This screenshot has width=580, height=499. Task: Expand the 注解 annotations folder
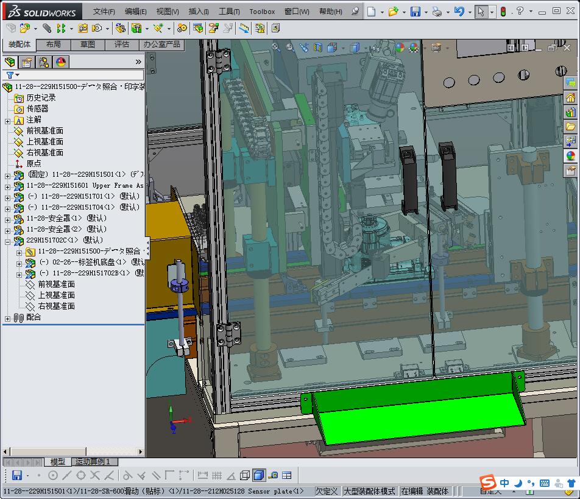(7, 120)
